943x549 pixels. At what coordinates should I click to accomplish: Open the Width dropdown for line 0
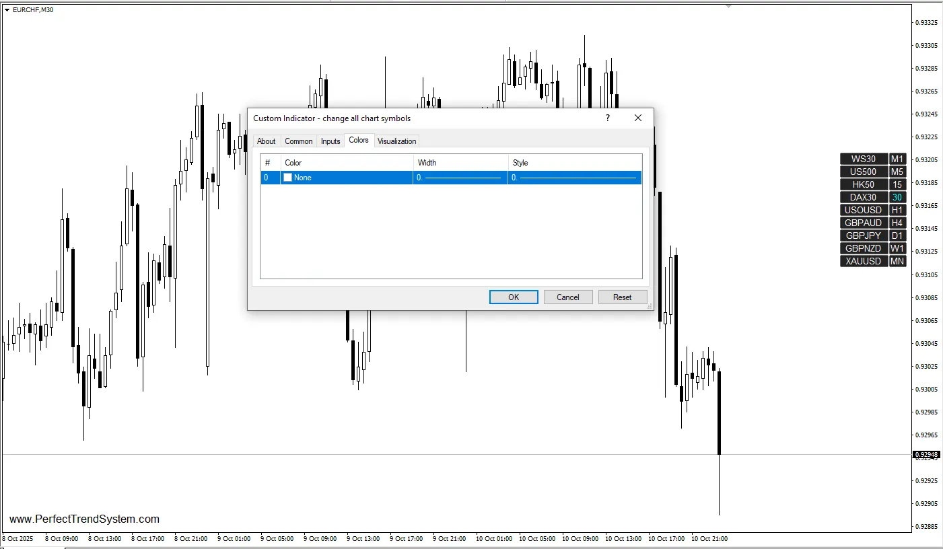[460, 177]
